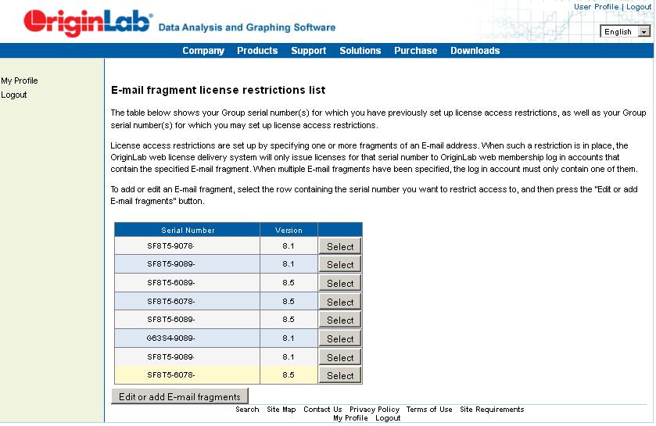Click My Profile in the footer
Screen dimensions: 656x426
click(350, 418)
